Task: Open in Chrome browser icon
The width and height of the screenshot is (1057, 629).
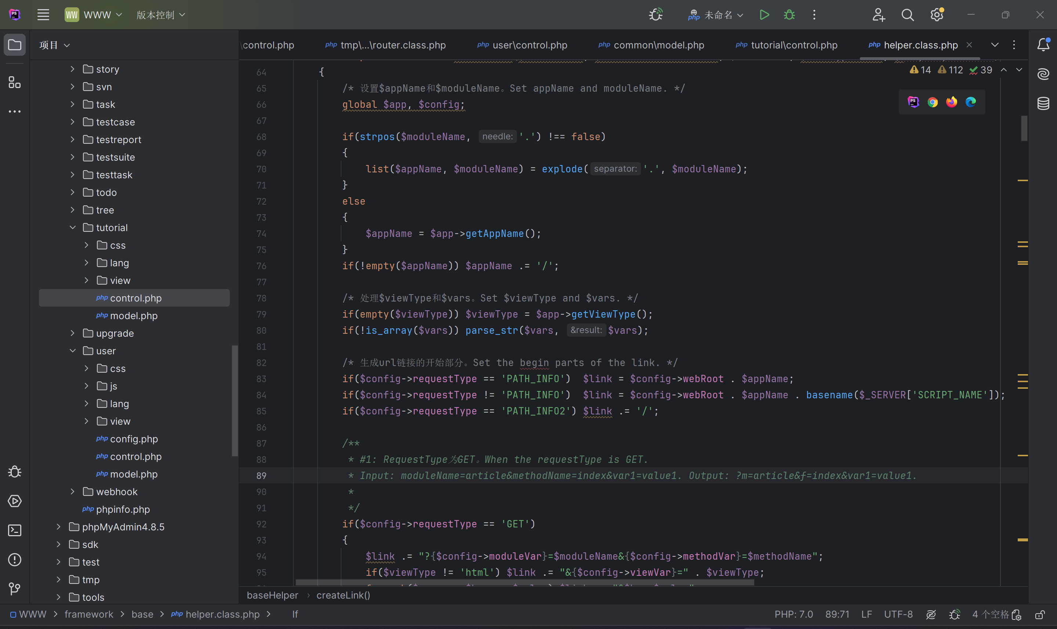Action: click(932, 102)
